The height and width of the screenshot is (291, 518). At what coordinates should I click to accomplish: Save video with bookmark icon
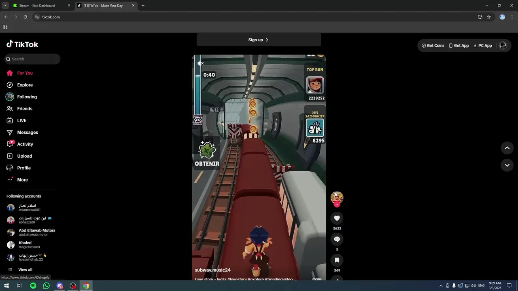pyautogui.click(x=337, y=260)
